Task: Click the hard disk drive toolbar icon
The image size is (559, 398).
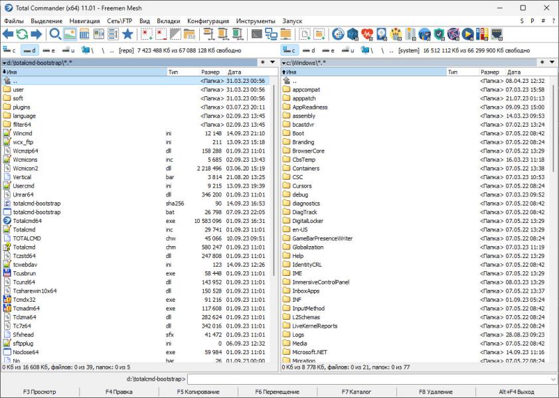Action: 382,34
